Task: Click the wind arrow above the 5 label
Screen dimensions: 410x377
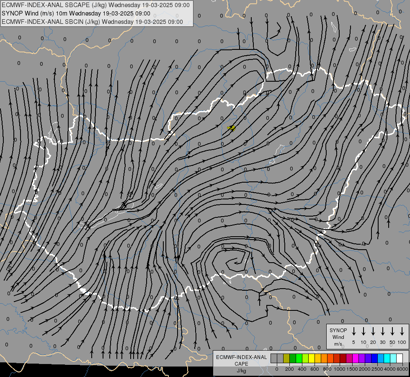Action: click(354, 331)
